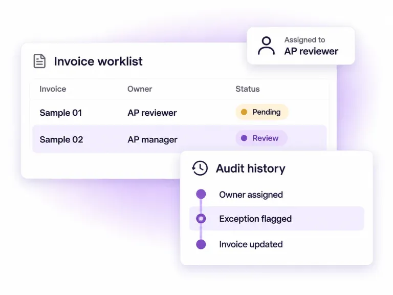Select the Sample 02 invoice cell

[x=61, y=139]
